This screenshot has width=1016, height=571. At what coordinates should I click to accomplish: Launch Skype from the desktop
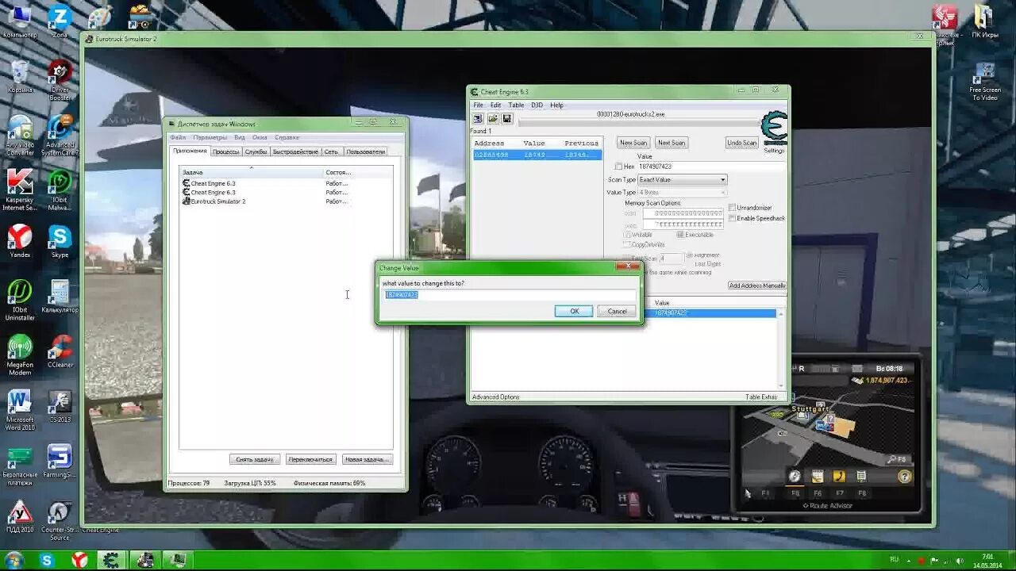pyautogui.click(x=60, y=242)
